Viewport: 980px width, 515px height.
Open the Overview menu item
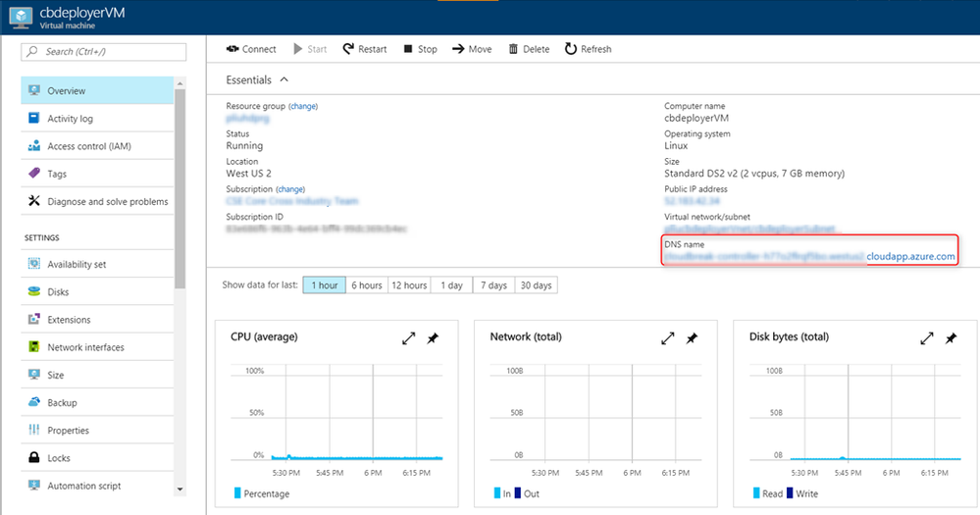(x=97, y=90)
